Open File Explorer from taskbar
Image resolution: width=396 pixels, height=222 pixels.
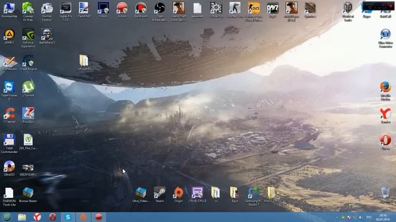point(22,217)
